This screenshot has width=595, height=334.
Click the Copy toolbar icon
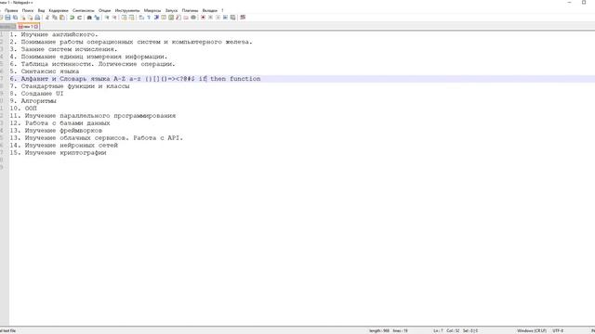point(55,18)
